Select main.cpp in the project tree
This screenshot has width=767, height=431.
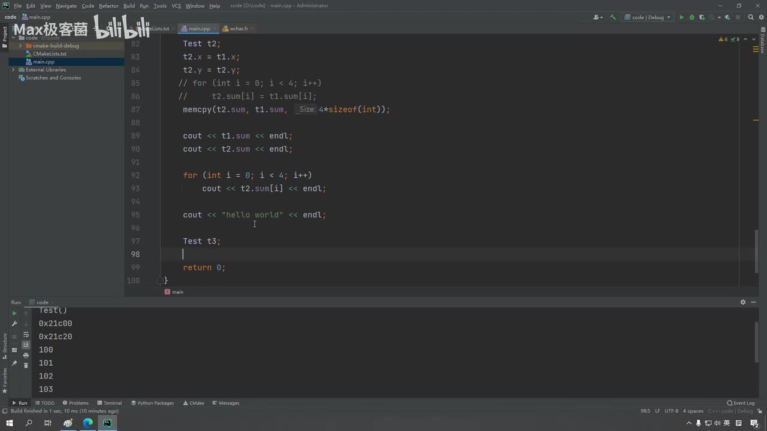pos(44,62)
